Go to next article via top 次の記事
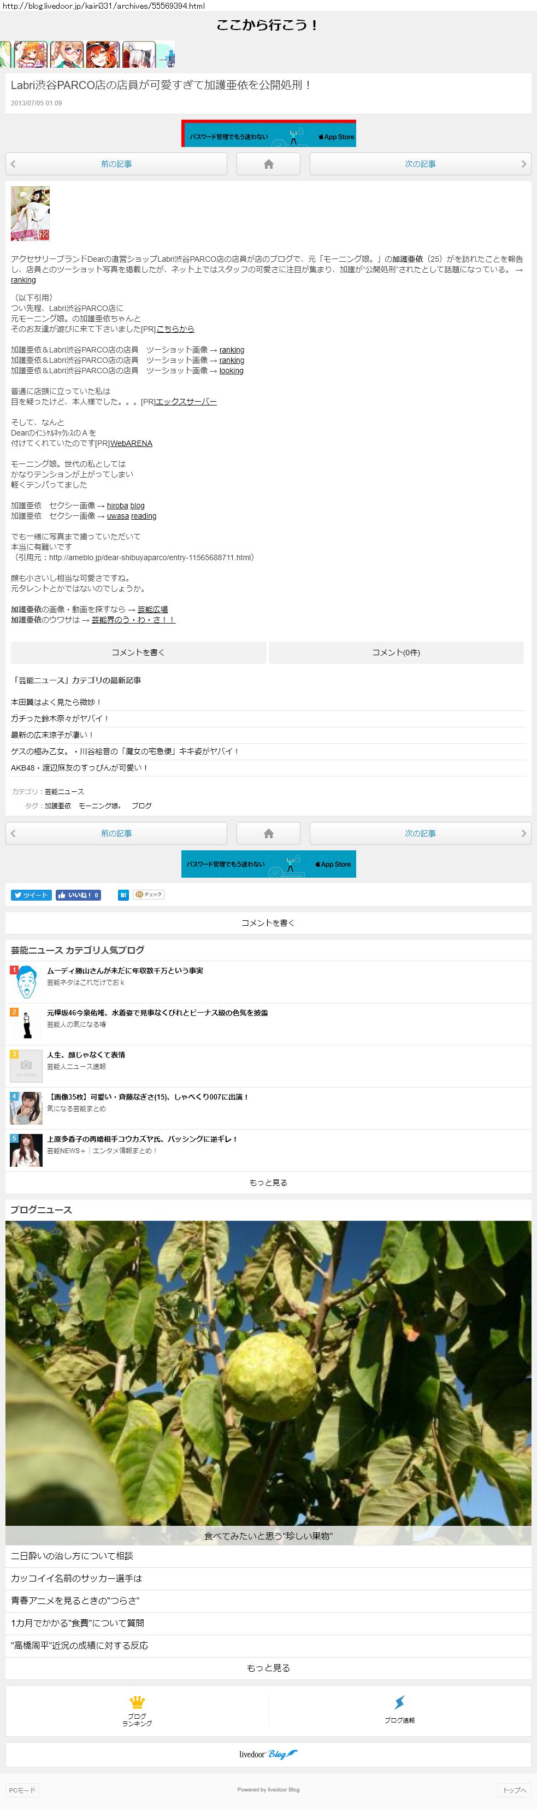Image resolution: width=537 pixels, height=1810 pixels. (420, 164)
